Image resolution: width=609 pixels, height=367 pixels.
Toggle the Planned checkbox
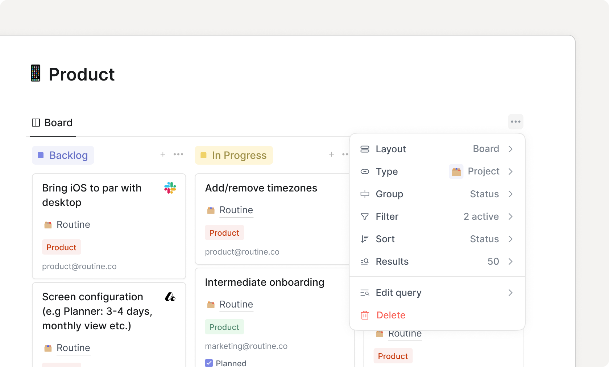click(x=209, y=363)
